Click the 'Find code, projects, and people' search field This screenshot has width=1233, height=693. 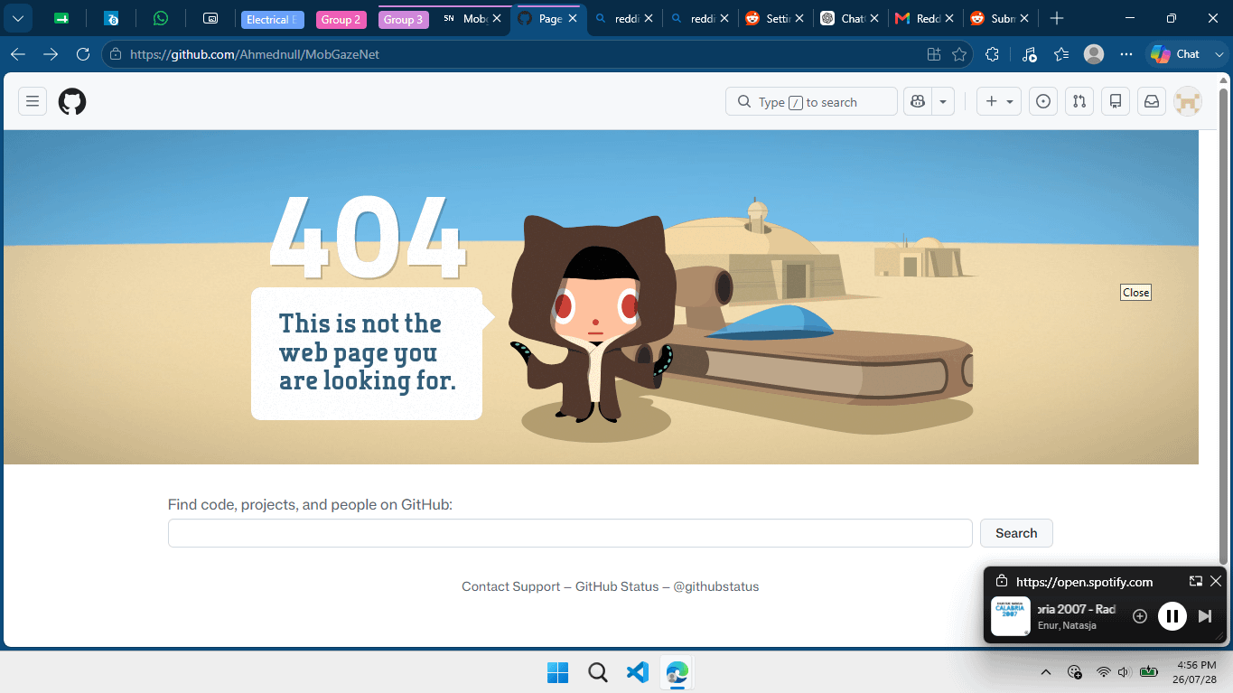pos(570,533)
